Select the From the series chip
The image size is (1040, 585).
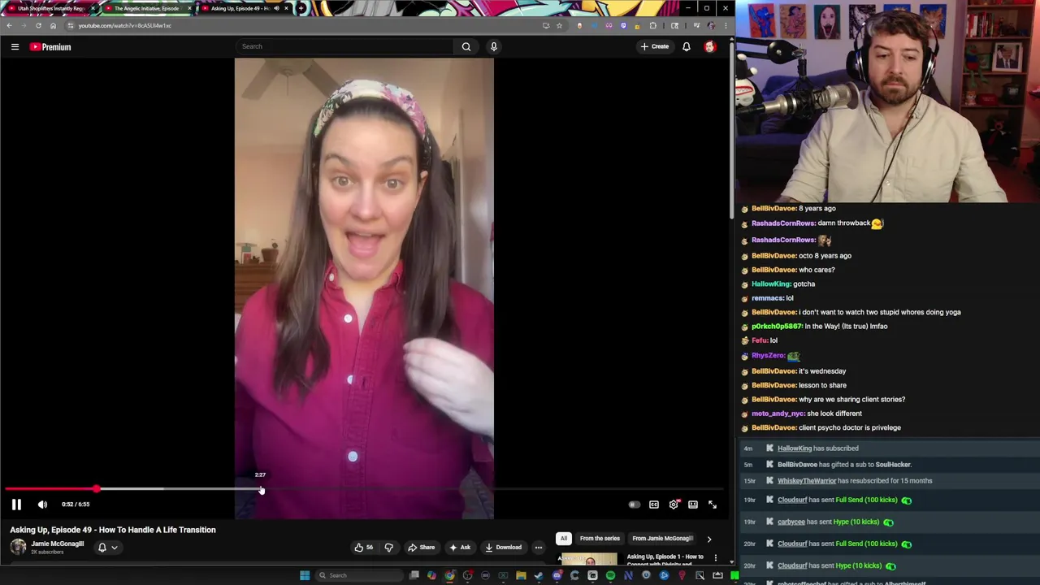(600, 538)
